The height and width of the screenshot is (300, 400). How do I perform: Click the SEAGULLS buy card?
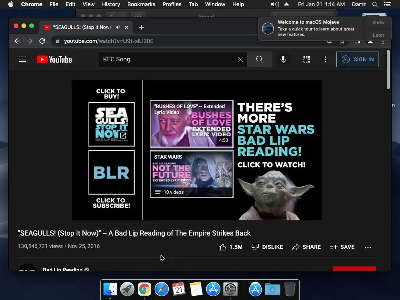click(x=111, y=124)
